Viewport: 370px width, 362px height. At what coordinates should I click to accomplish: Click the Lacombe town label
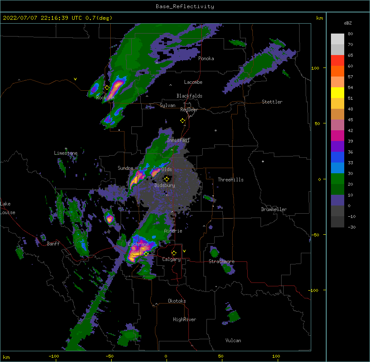point(193,82)
